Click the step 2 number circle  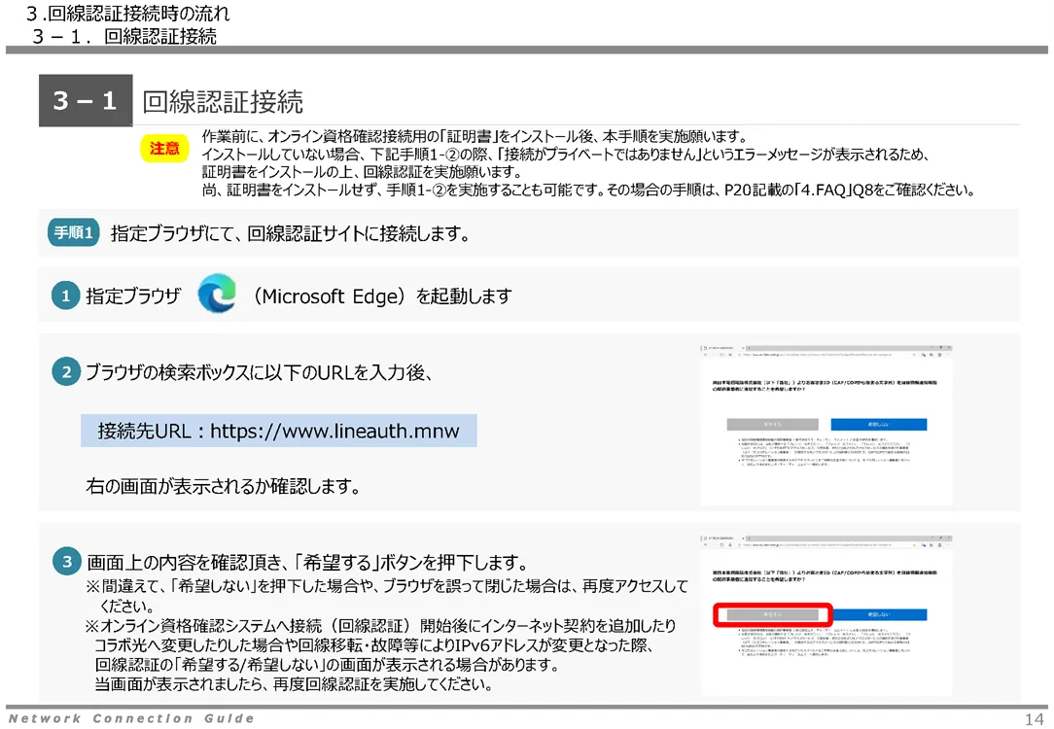(65, 372)
